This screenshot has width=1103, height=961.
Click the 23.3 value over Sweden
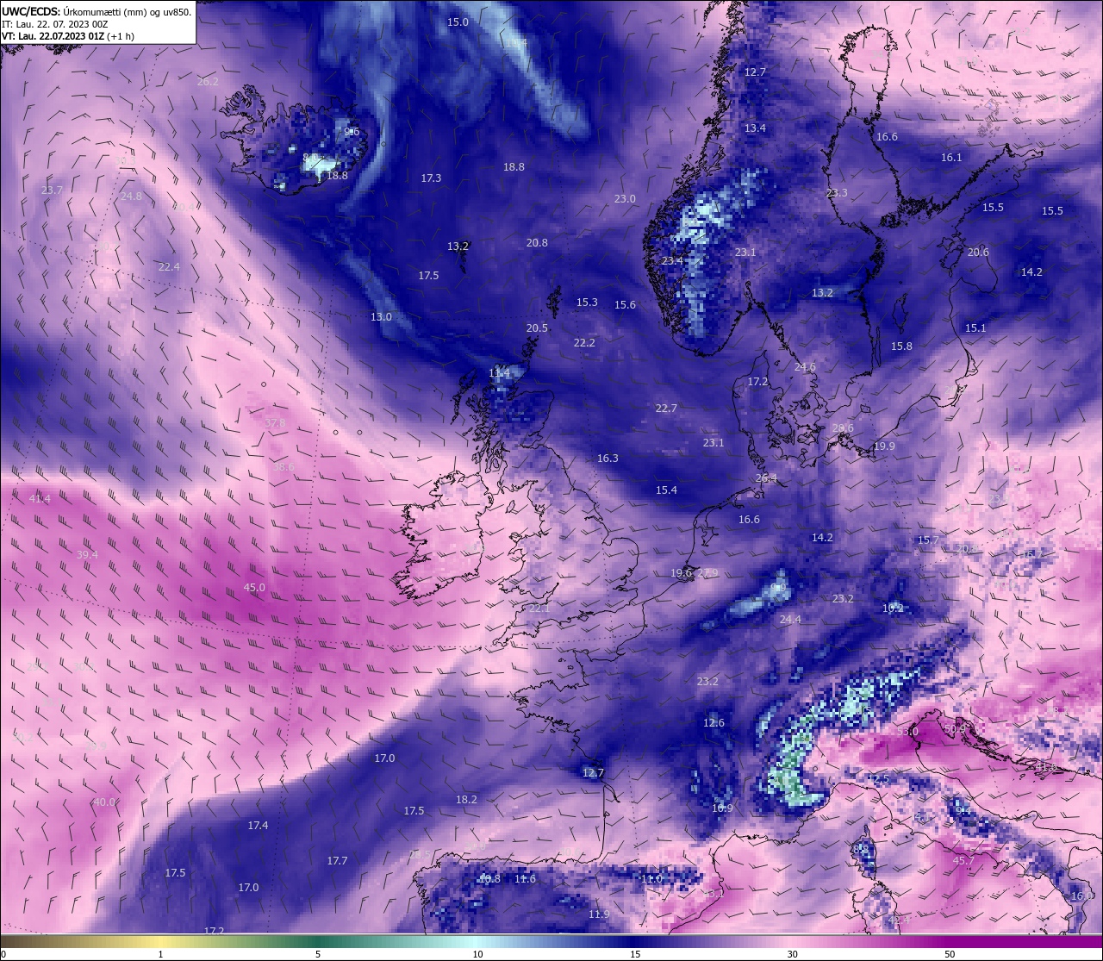point(837,193)
